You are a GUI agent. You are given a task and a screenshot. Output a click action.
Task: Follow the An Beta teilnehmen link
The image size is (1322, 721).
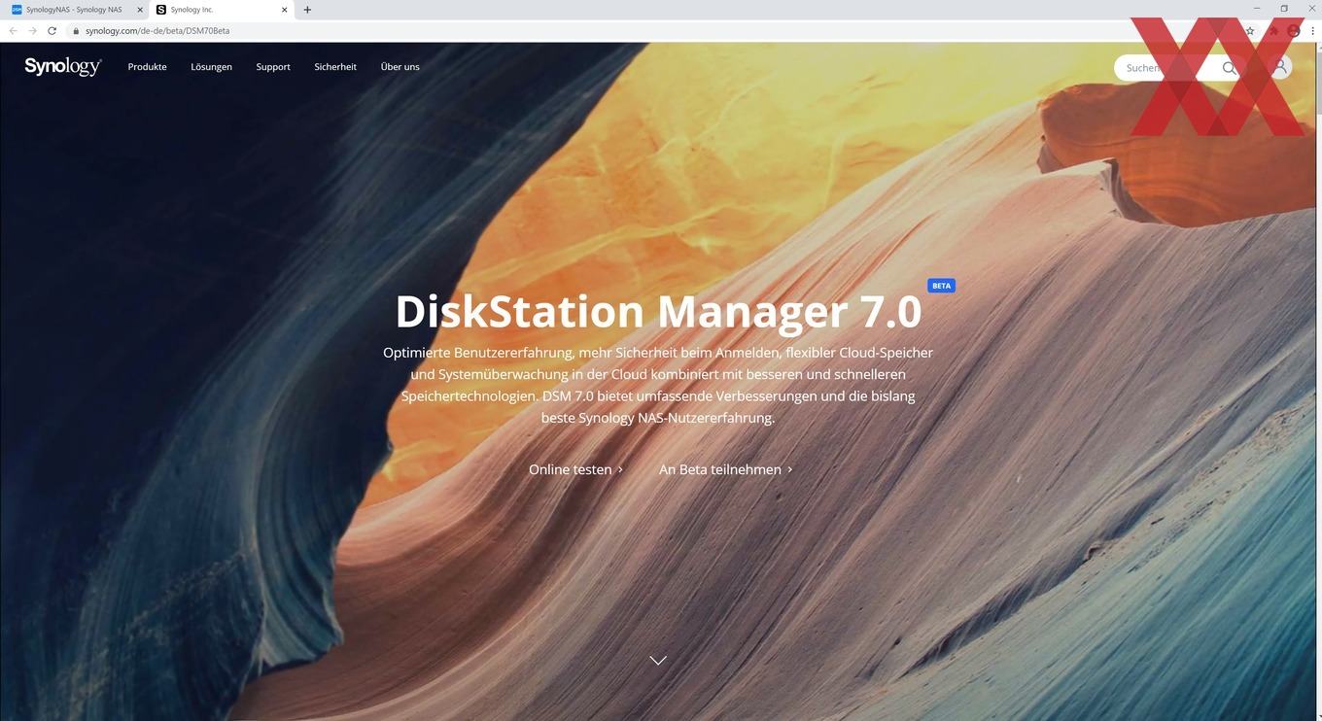coord(725,469)
